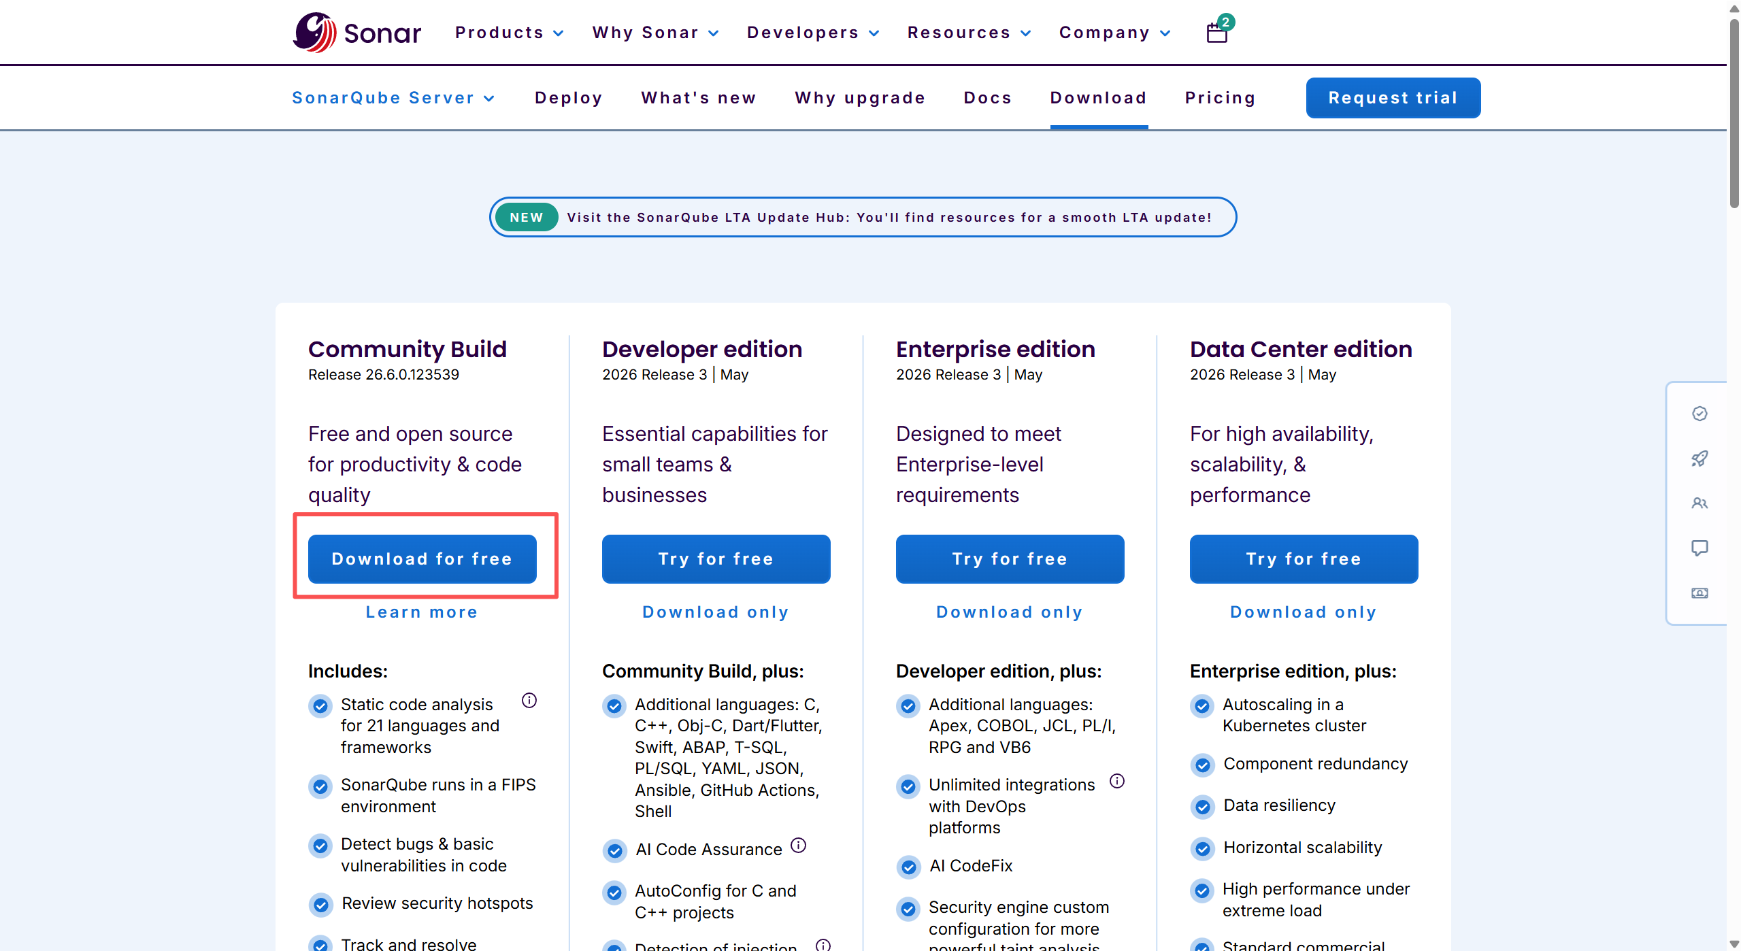Image resolution: width=1741 pixels, height=951 pixels.
Task: Click the Community Build, plus: heading
Action: pyautogui.click(x=703, y=671)
